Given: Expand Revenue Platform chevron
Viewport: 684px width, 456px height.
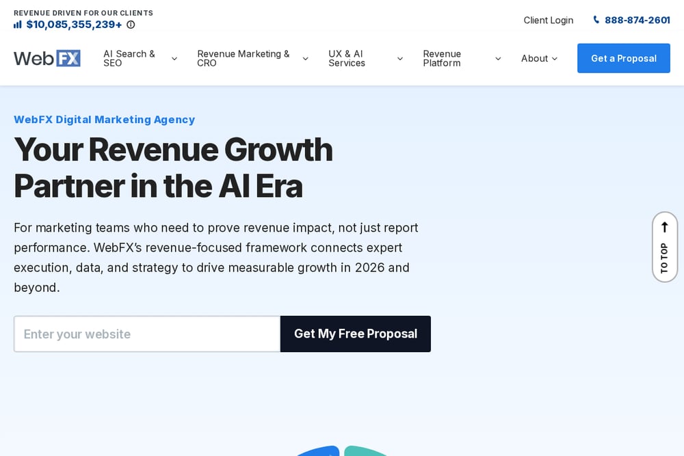Looking at the screenshot, I should (498, 58).
